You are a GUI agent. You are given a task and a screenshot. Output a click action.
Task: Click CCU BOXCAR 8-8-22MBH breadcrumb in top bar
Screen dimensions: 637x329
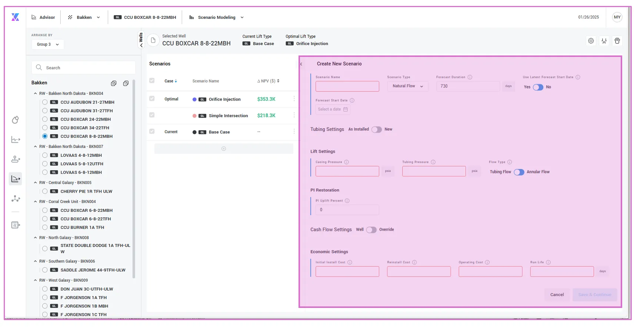(145, 17)
